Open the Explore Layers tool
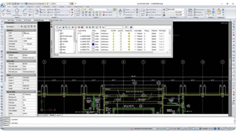The height and width of the screenshot is (133, 236). coord(78,12)
